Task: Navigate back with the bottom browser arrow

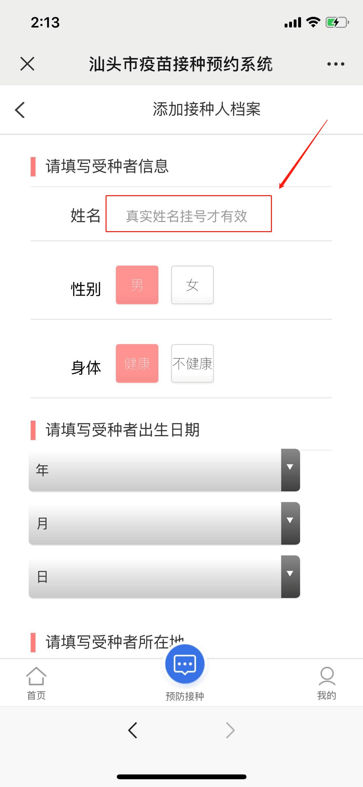Action: [x=133, y=730]
